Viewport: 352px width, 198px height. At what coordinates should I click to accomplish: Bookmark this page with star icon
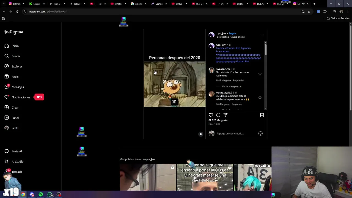(309, 12)
